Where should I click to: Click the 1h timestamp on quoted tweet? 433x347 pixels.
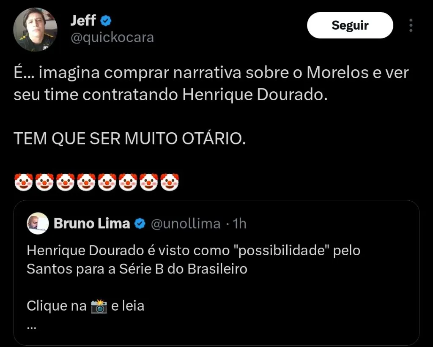pos(239,224)
